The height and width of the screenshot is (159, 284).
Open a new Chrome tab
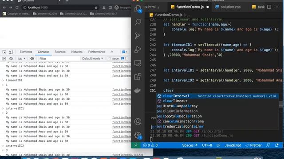[x=67, y=1]
